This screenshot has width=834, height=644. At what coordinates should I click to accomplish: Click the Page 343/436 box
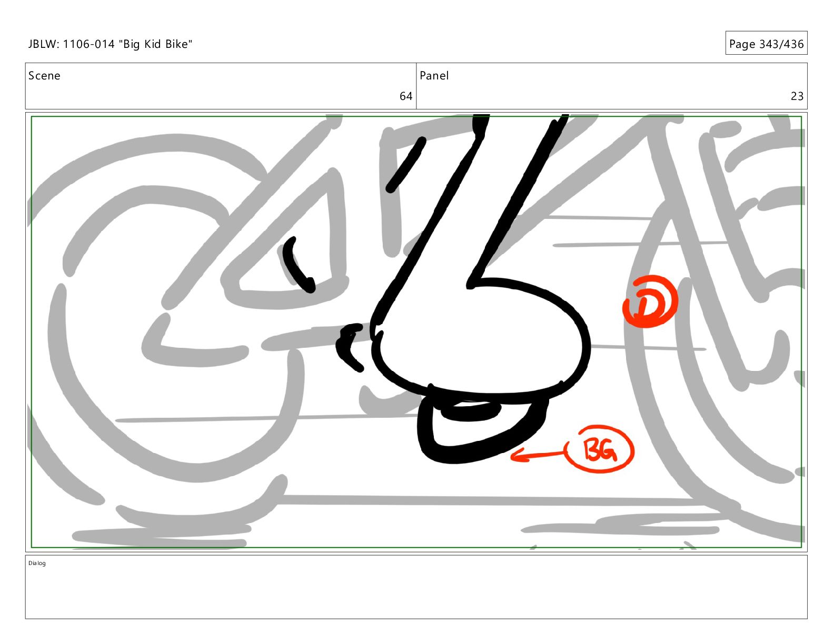pyautogui.click(x=766, y=44)
